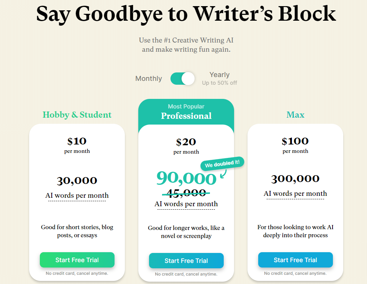
Task: Start Free Trial for Max plan
Action: tap(295, 260)
